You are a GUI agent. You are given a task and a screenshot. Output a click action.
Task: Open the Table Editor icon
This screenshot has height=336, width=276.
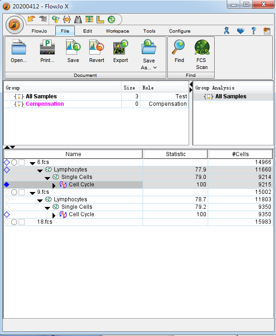(89, 19)
